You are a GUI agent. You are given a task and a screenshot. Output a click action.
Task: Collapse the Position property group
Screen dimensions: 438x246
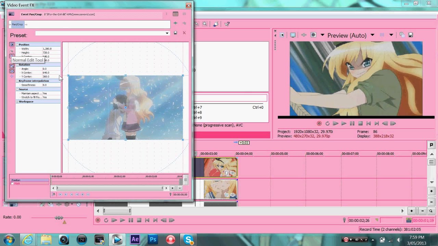click(17, 45)
